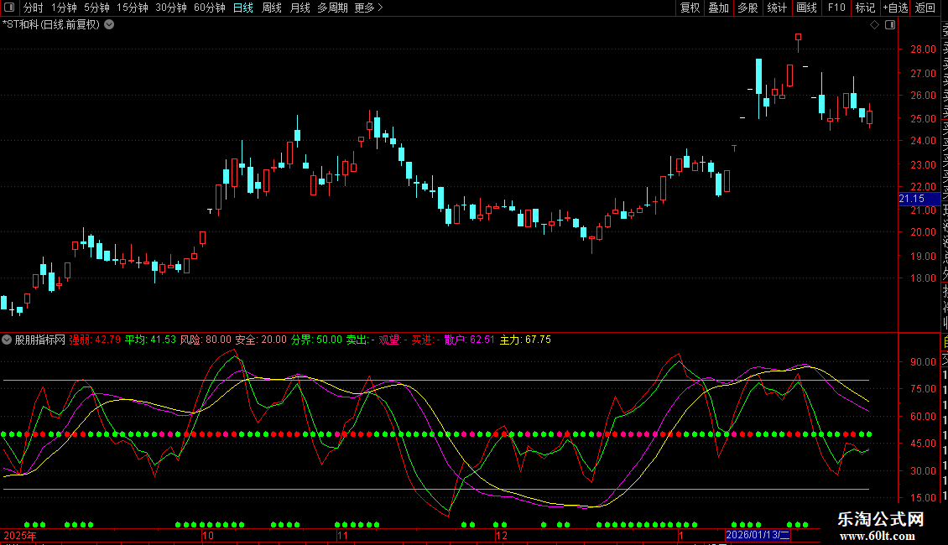Expand the 股朋指标网 indicator dropdown arrow
The height and width of the screenshot is (545, 948).
click(x=8, y=340)
